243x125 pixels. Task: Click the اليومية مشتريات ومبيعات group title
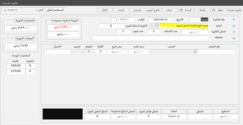(65, 20)
